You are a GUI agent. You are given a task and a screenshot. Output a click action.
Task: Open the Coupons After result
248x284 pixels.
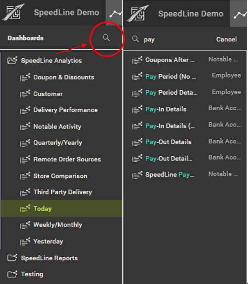170,60
